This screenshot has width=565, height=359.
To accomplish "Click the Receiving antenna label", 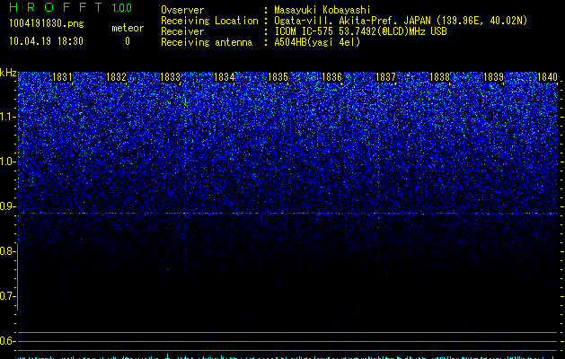I will (207, 42).
